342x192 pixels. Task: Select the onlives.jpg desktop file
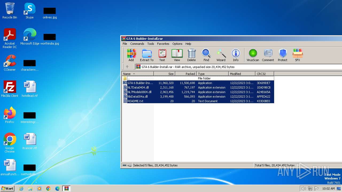pos(50,13)
